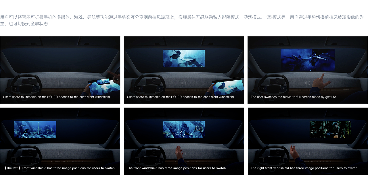This screenshot has height=175, width=368.
Task: Click the Chinese description paragraph at top
Action: (182, 20)
